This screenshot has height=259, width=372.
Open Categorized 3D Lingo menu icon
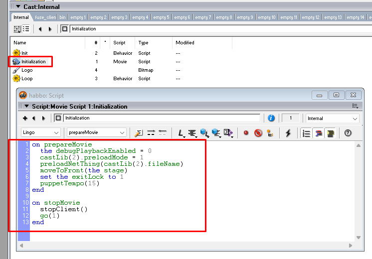(x=216, y=133)
